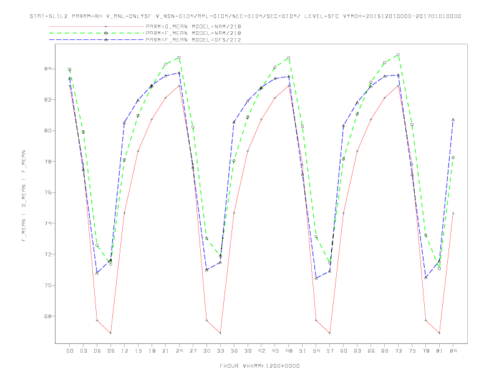Click green NAM circle marker at hour 84
The width and height of the screenshot is (494, 382).
click(x=453, y=157)
